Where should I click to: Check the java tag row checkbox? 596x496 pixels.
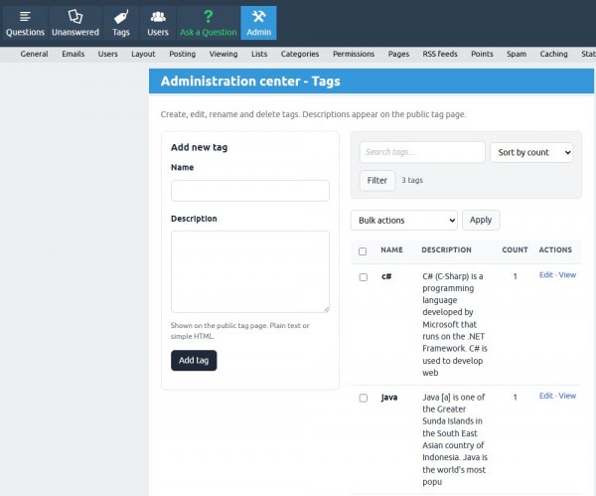click(364, 398)
